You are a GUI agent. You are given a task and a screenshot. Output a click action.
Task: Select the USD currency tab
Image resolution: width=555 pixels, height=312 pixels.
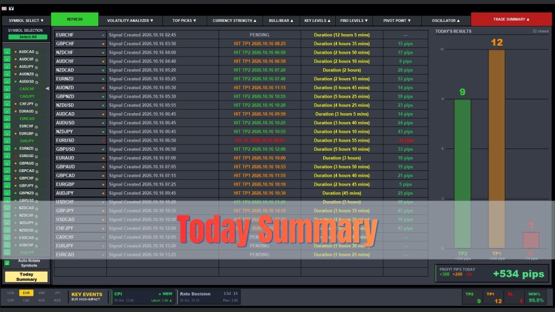click(x=10, y=293)
